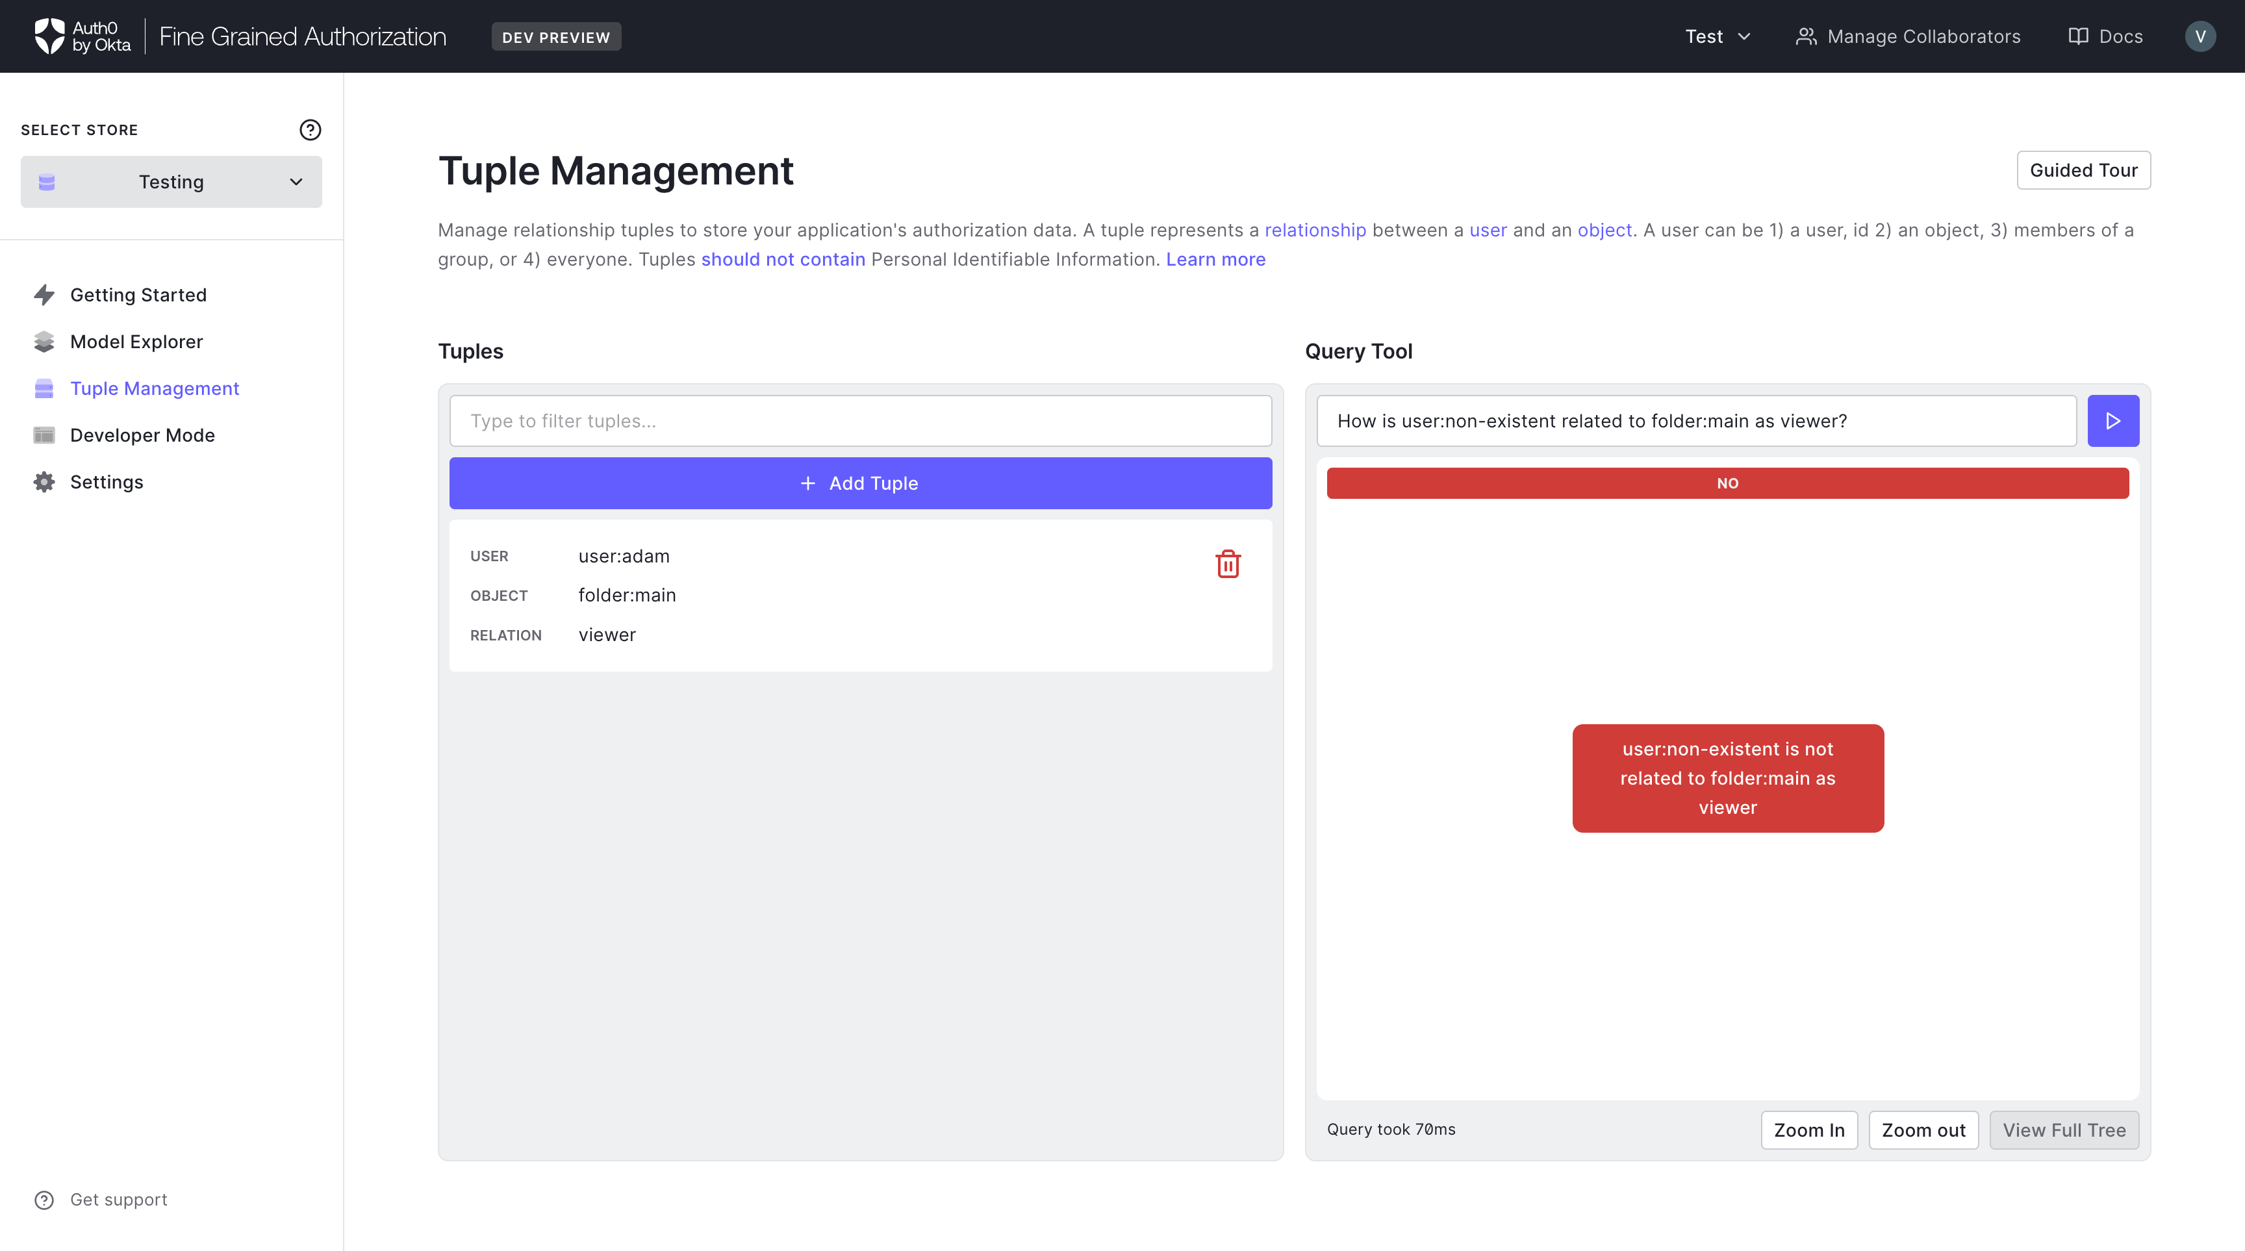Click the red NO result banner
Screen dimensions: 2245x1251
tap(1727, 483)
